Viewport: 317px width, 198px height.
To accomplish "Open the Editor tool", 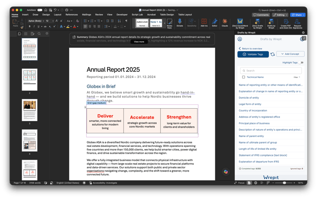I will [214, 23].
